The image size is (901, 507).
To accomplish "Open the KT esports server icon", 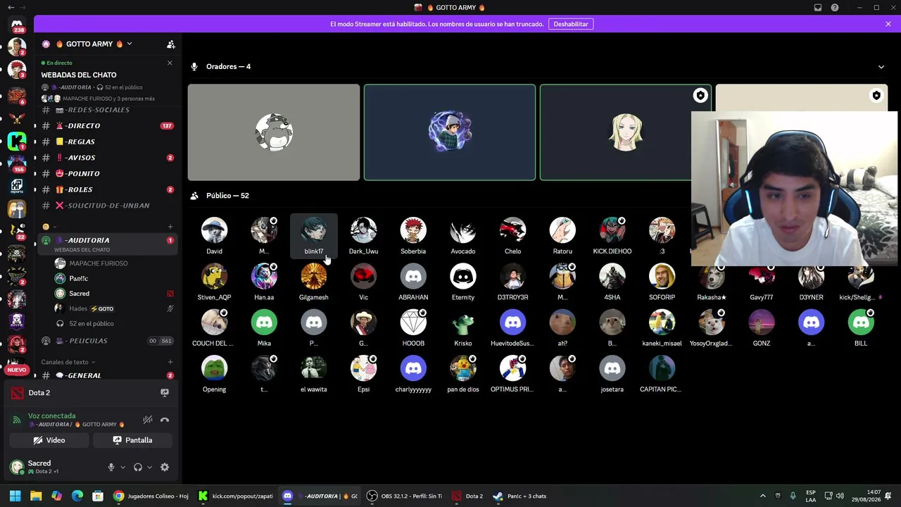I will tap(17, 187).
